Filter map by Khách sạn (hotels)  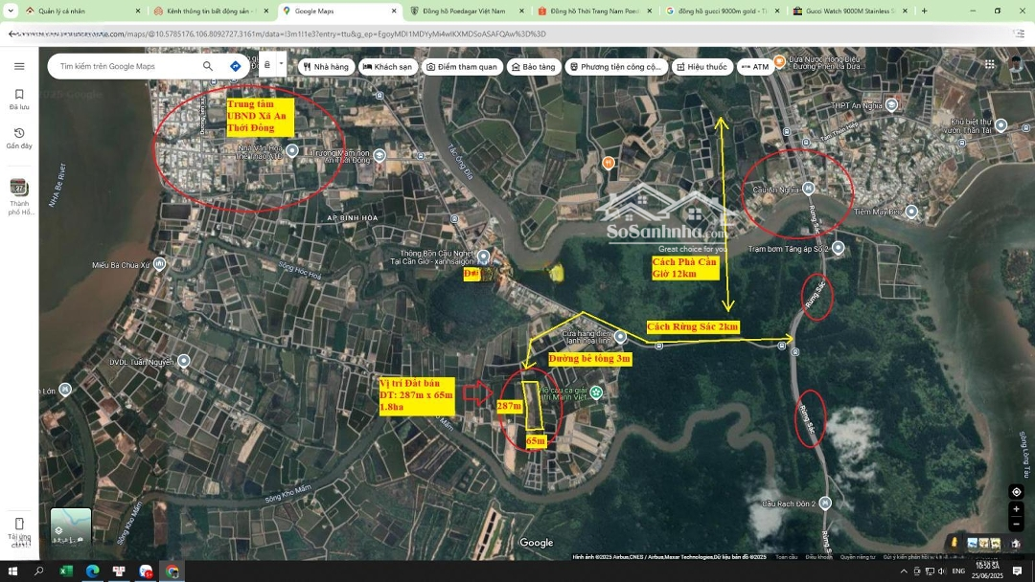387,67
